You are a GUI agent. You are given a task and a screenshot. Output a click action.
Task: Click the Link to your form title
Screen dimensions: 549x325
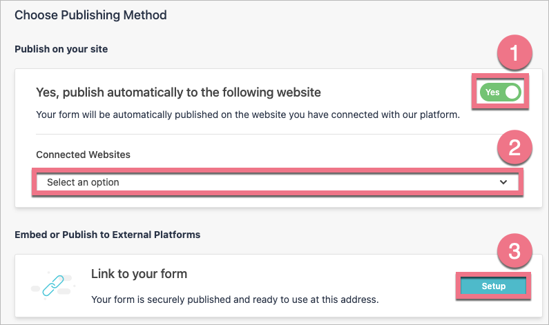[139, 274]
